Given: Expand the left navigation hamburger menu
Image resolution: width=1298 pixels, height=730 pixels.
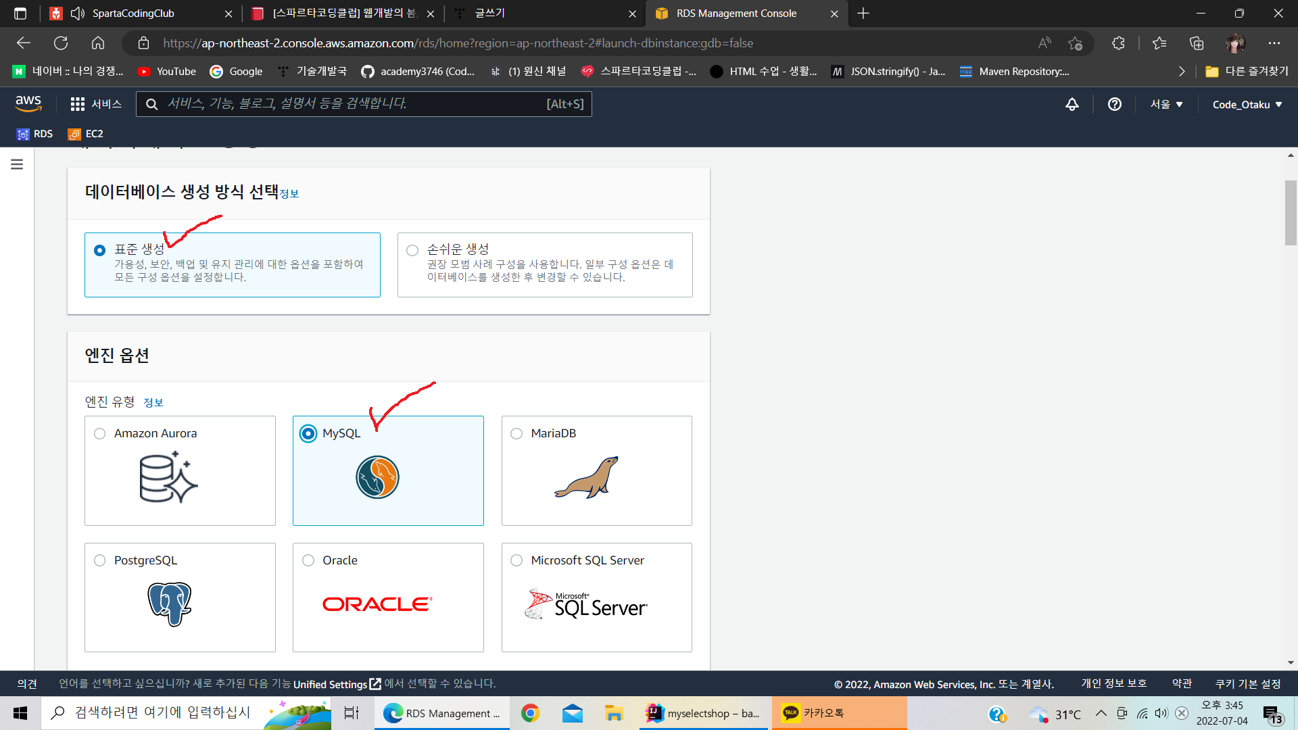Looking at the screenshot, I should (17, 164).
